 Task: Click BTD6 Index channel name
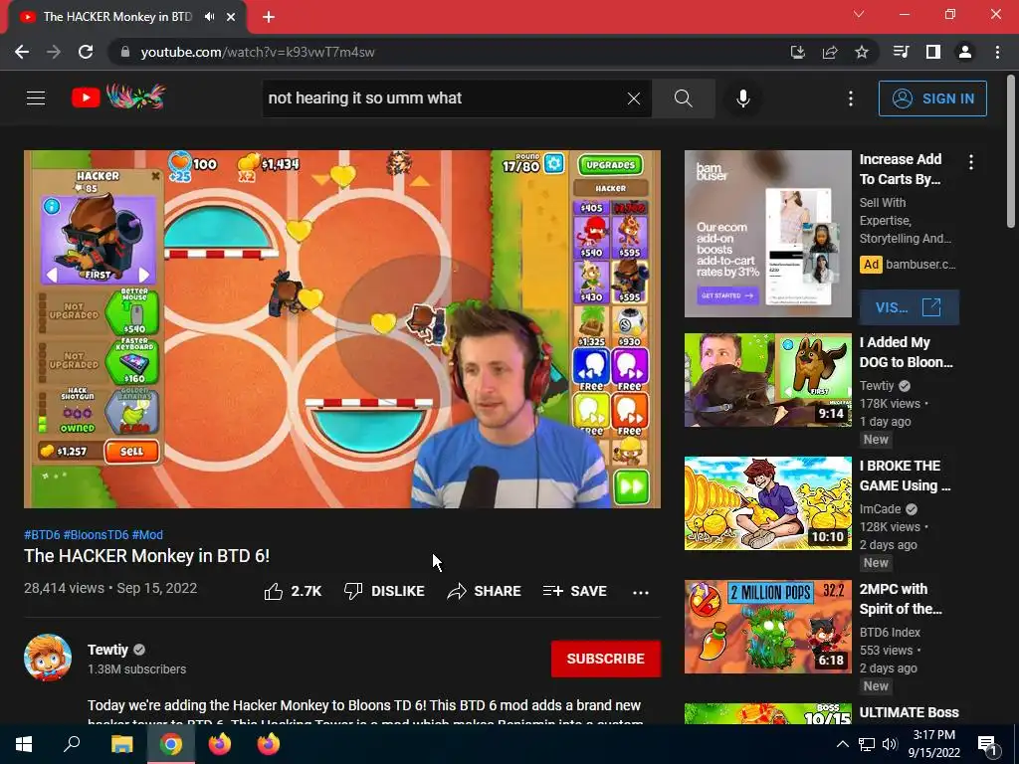click(890, 632)
